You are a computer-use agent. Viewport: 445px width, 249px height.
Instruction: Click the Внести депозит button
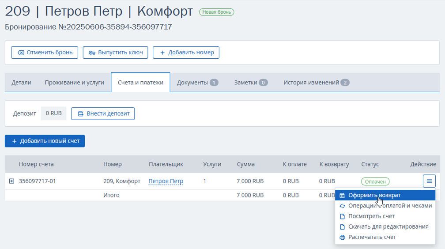(103, 113)
